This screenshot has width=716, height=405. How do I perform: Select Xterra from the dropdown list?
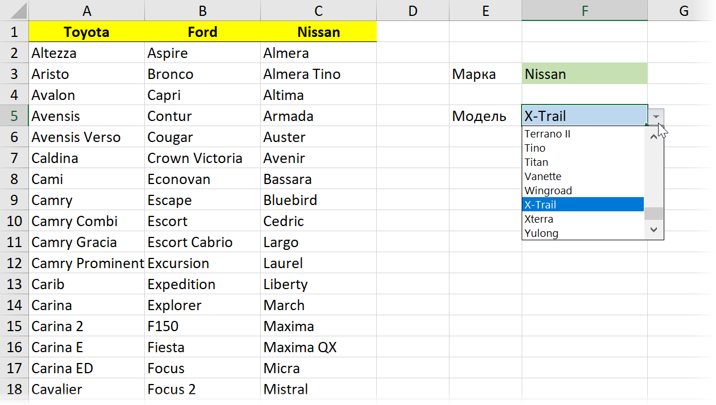[x=539, y=219]
